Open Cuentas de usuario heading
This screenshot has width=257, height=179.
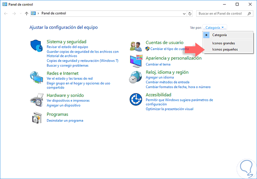(164, 43)
